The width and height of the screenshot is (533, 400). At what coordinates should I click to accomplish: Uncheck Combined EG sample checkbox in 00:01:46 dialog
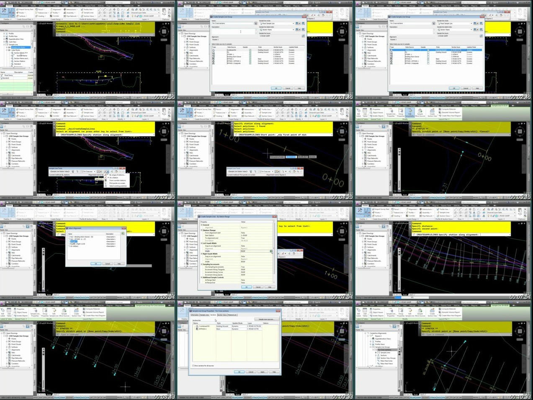click(250, 50)
